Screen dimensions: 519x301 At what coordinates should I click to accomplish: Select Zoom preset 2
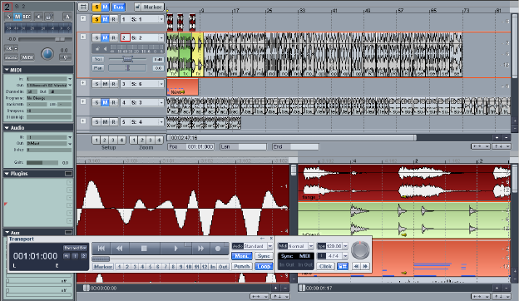142,141
